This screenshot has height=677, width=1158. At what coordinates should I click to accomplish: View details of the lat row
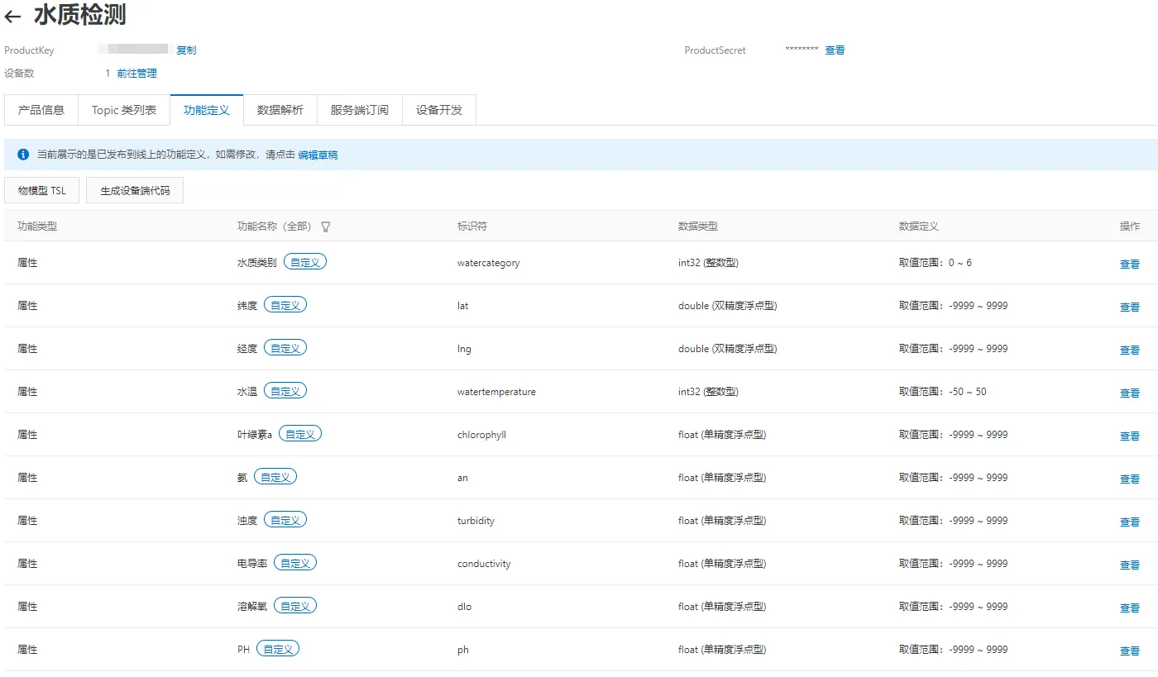pos(1130,308)
